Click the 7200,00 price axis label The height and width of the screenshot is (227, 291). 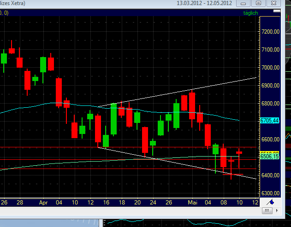[x=270, y=32]
